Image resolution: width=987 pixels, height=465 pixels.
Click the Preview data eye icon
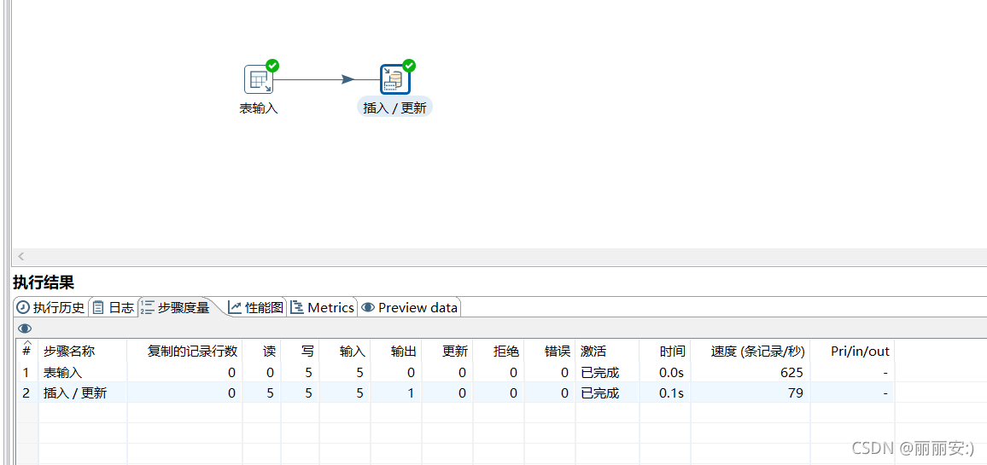coord(368,308)
